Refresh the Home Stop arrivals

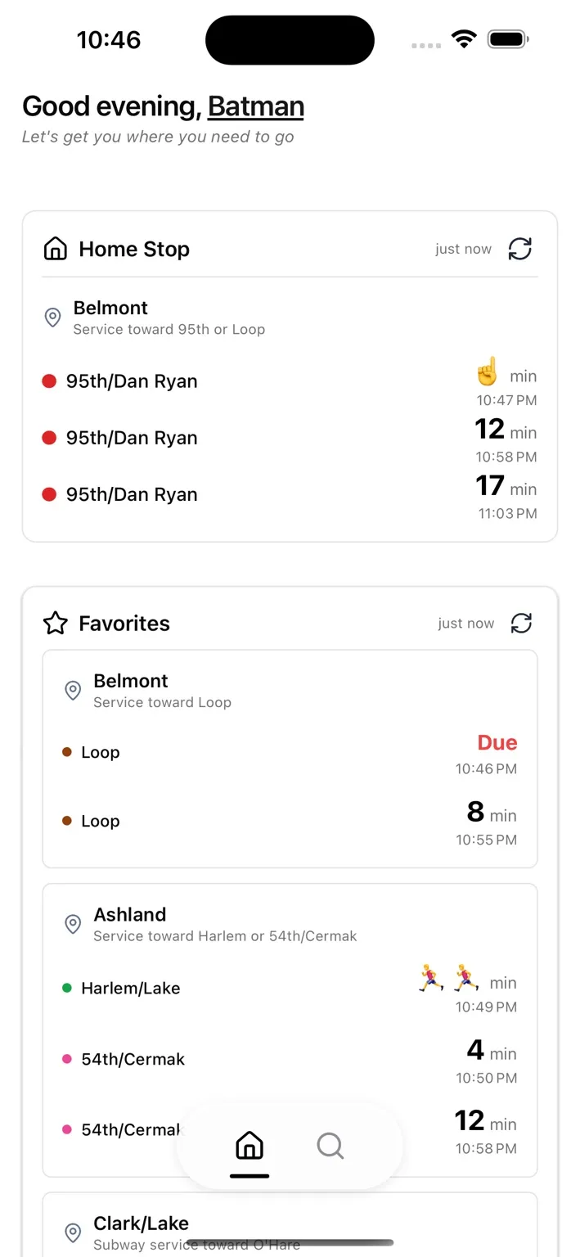[521, 249]
